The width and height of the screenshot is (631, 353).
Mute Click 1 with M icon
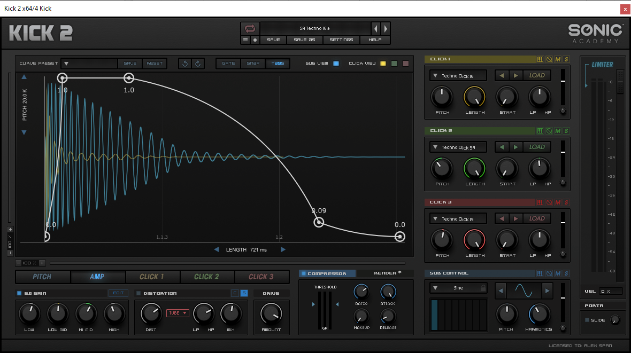pyautogui.click(x=558, y=59)
